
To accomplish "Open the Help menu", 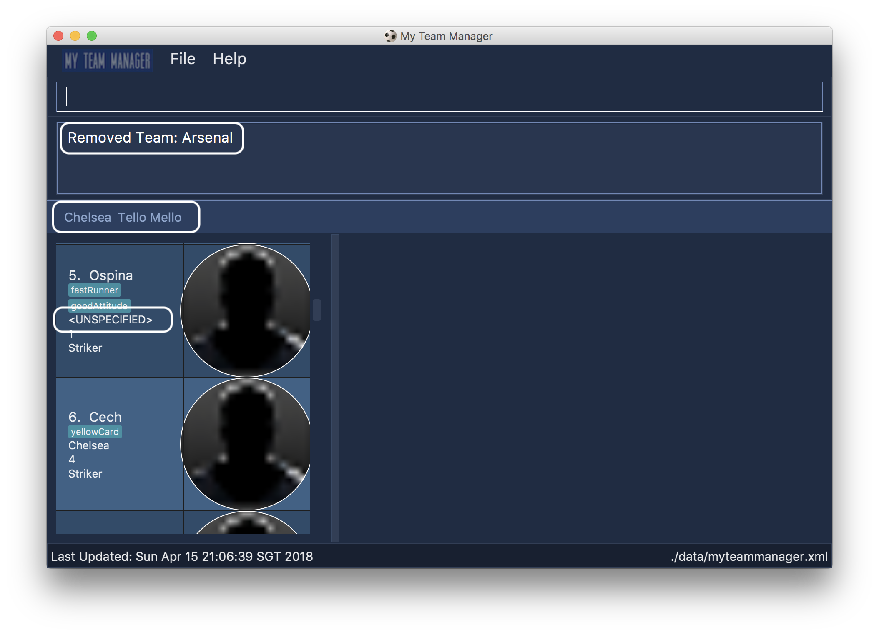I will (x=229, y=59).
